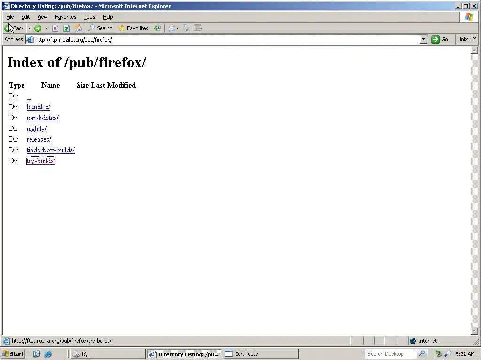Click the vertical scrollbar up arrow
The height and width of the screenshot is (360, 481).
tap(474, 50)
